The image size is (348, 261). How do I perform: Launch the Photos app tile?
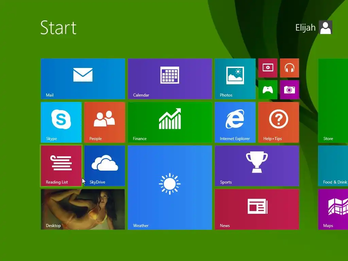point(235,79)
